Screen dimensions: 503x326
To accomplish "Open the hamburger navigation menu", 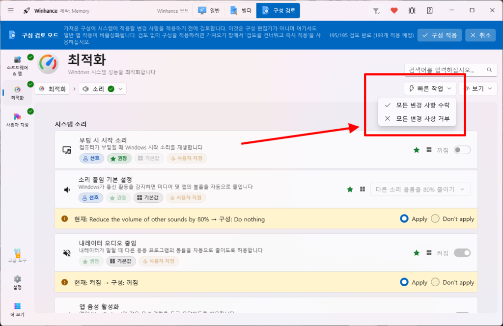I will pyautogui.click(x=11, y=11).
